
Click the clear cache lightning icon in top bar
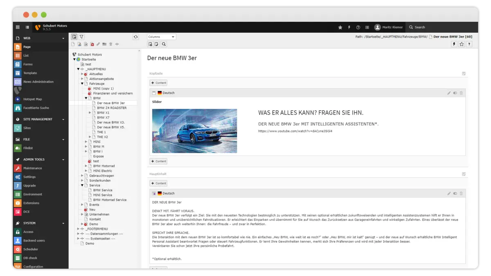click(349, 27)
